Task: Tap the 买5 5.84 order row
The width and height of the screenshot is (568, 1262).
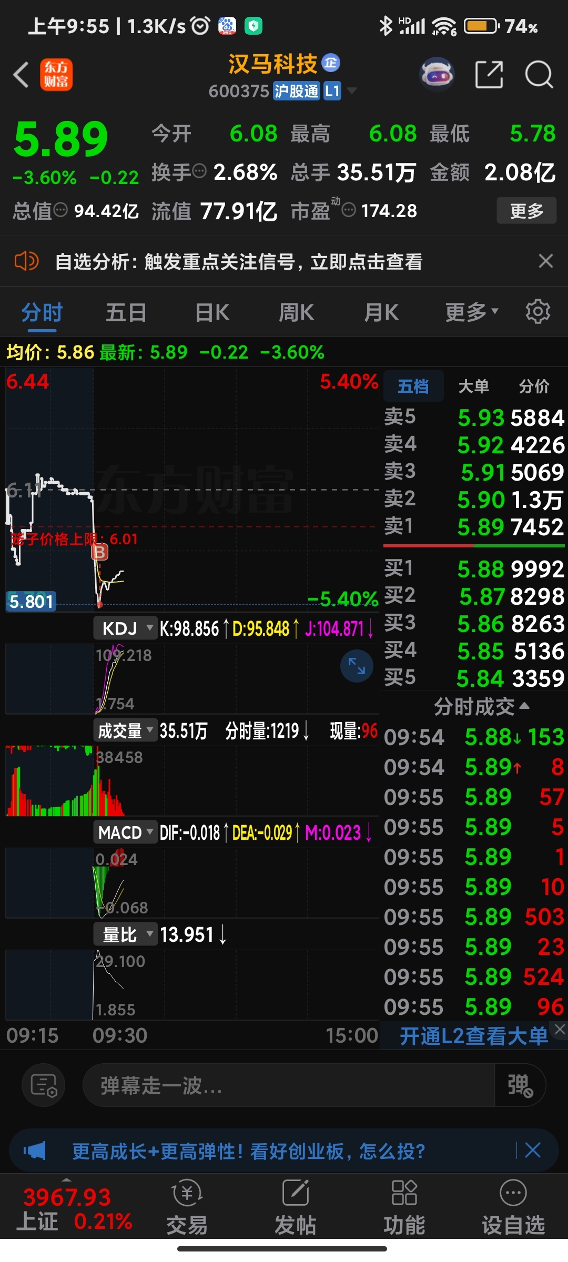Action: pyautogui.click(x=474, y=678)
